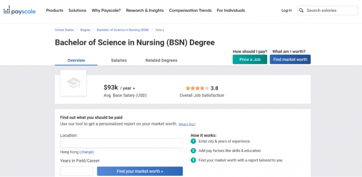Click the Find your market worth » button

pos(140,171)
